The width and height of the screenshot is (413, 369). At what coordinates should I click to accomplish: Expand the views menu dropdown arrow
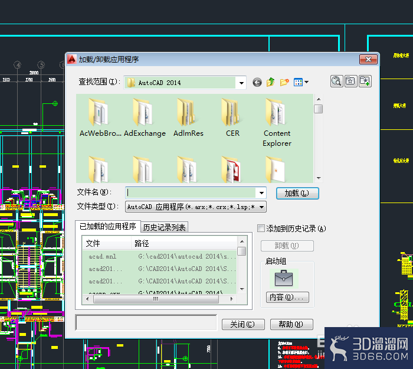306,82
